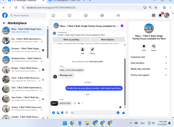
Task: Open browser zoom magnifier icon
Action: pyautogui.click(x=150, y=8)
